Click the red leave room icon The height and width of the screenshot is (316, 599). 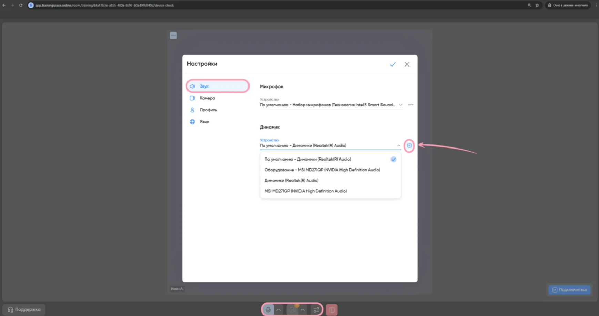click(x=332, y=309)
